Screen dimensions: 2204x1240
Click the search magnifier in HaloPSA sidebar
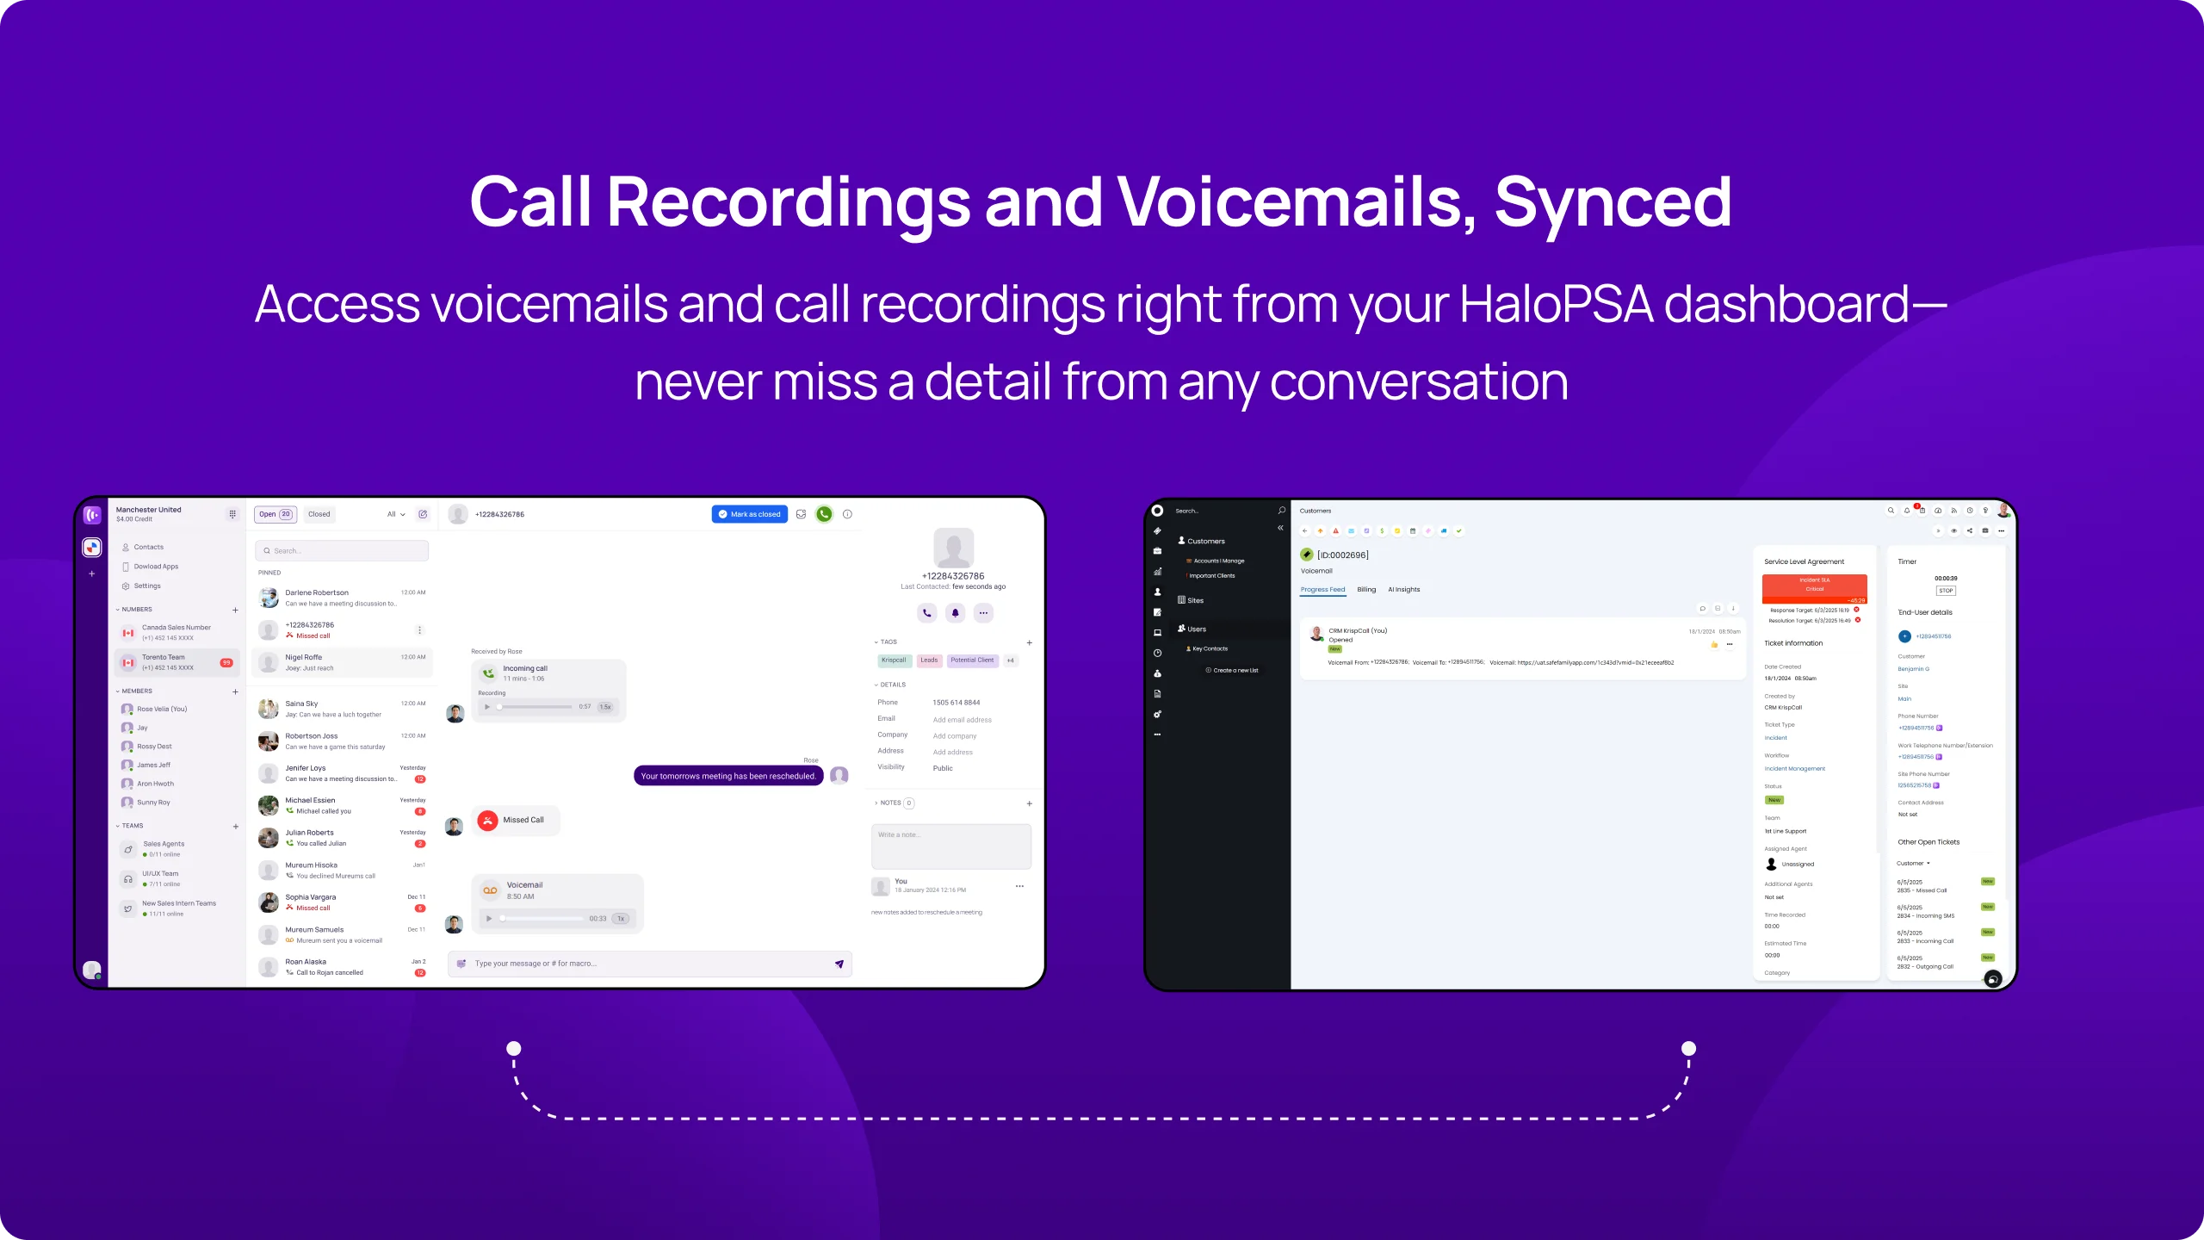pyautogui.click(x=1281, y=511)
